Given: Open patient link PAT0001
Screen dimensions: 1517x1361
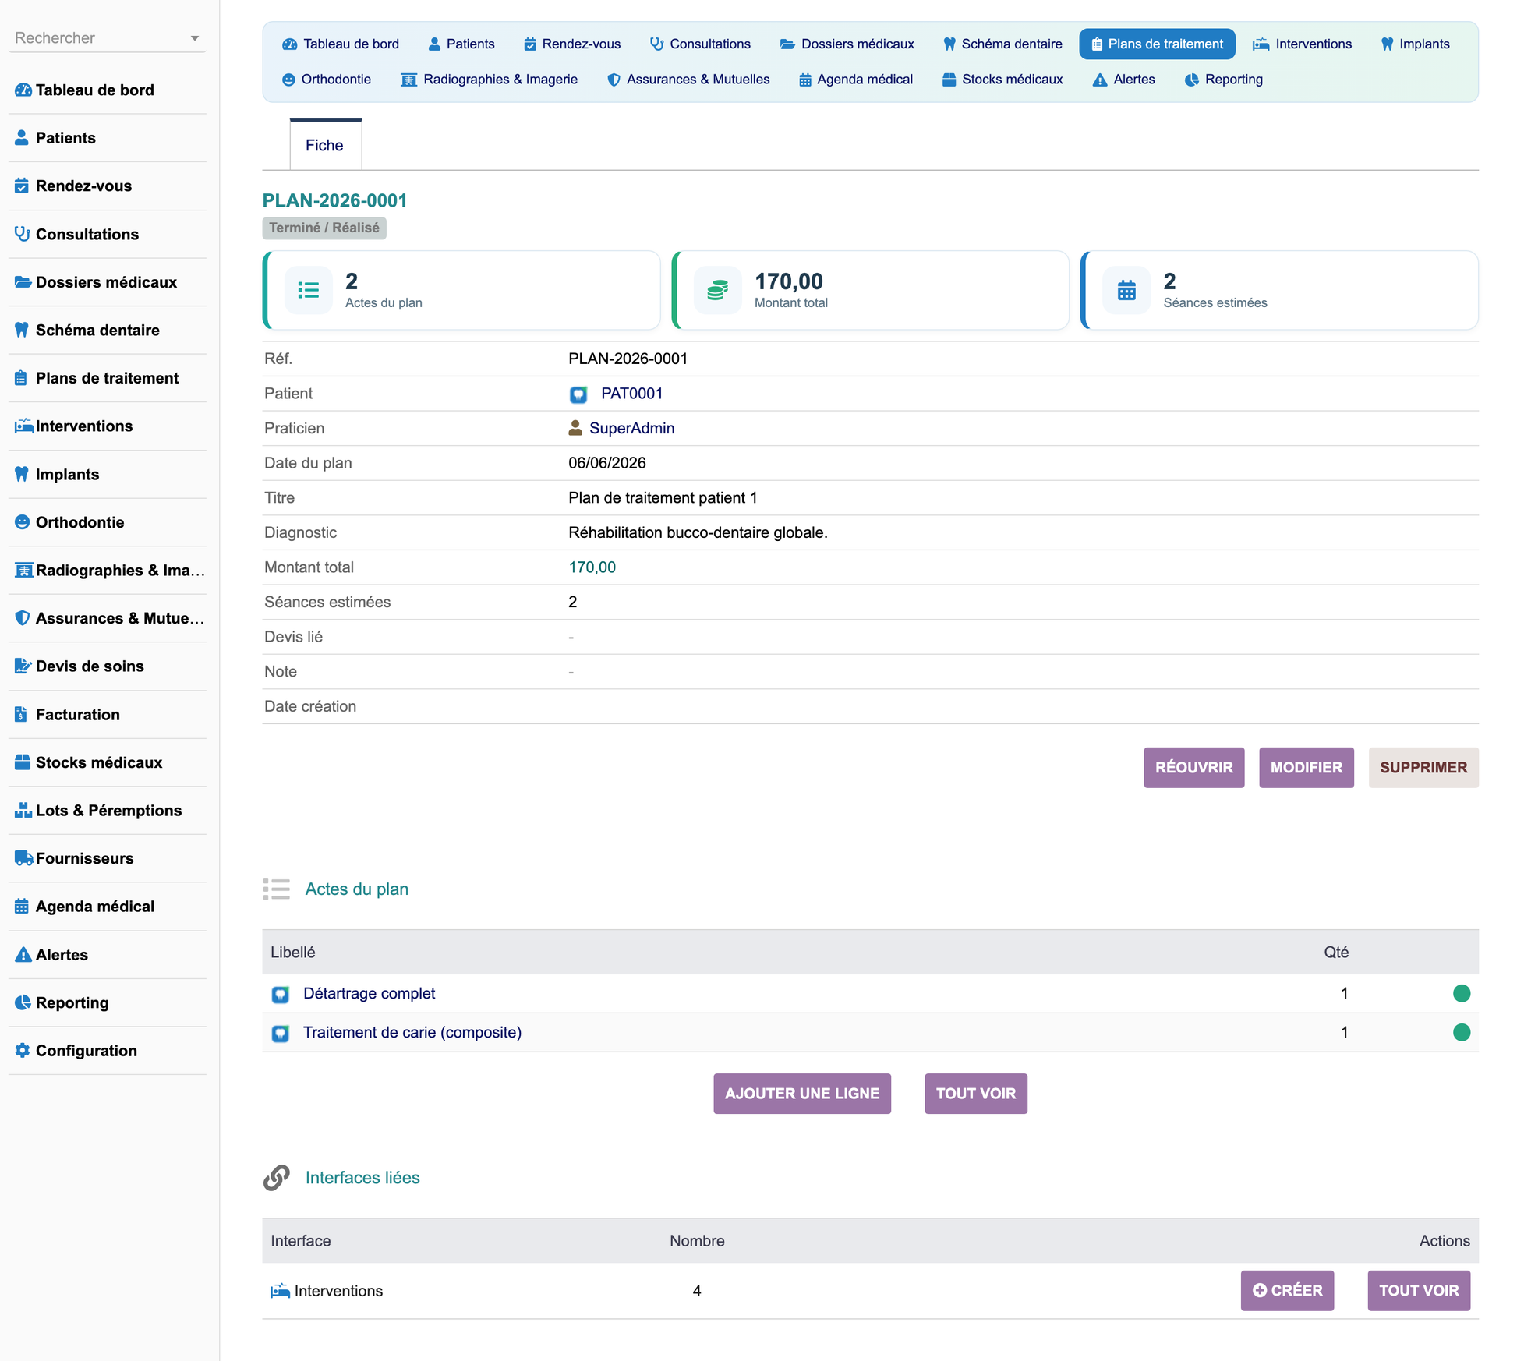Looking at the screenshot, I should [631, 394].
